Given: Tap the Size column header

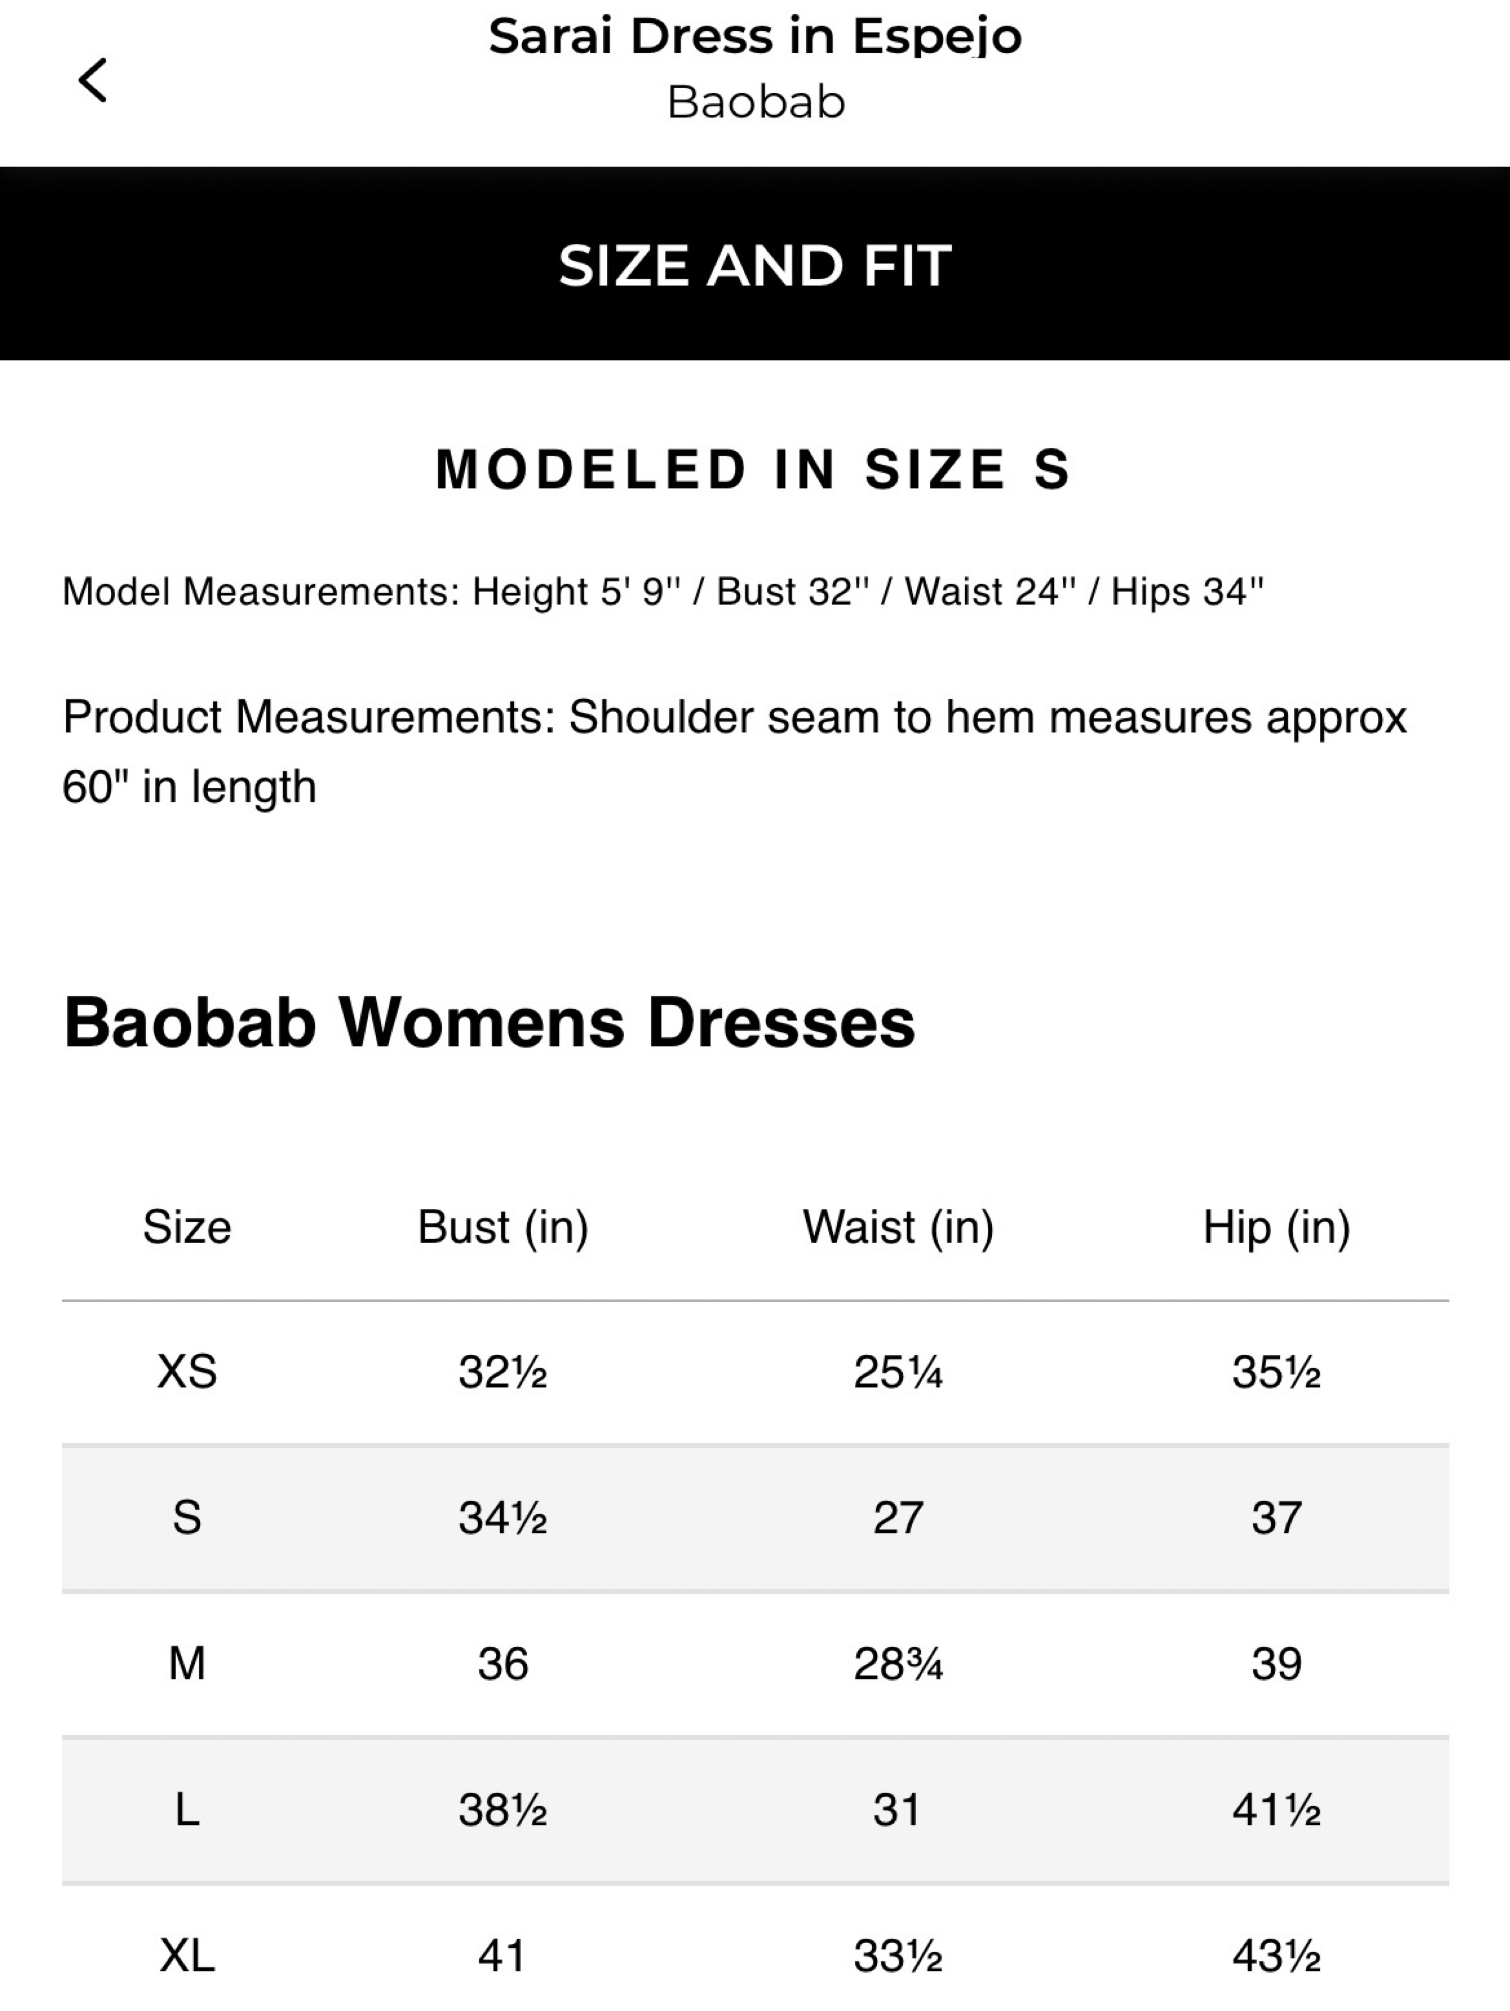Looking at the screenshot, I should point(187,1227).
